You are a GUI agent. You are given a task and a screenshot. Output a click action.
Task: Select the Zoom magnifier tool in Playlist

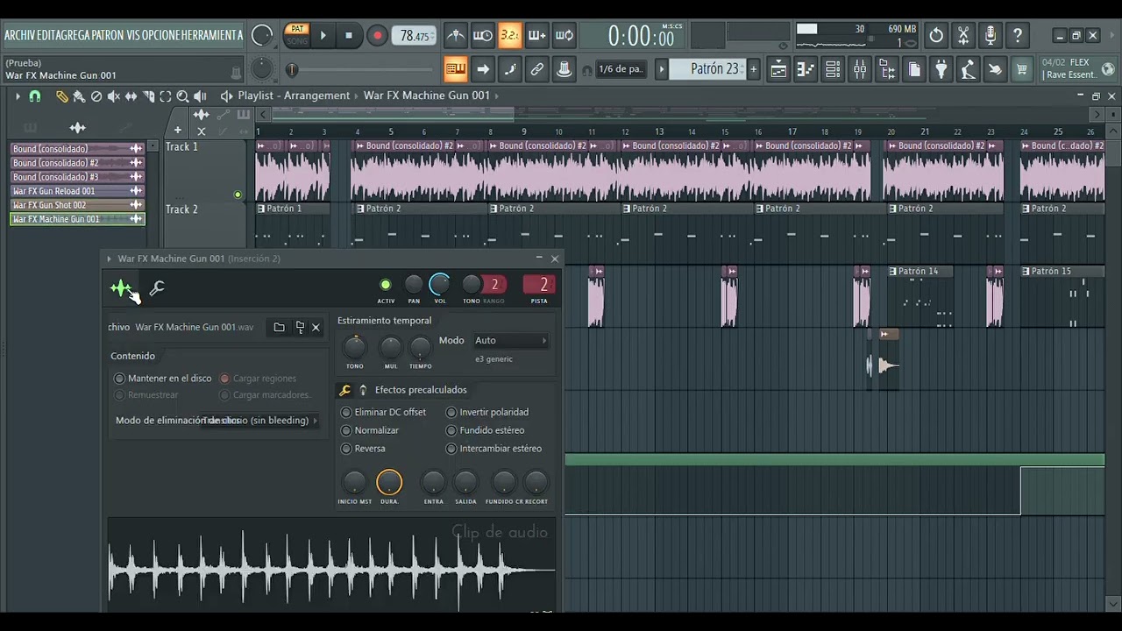pos(182,96)
